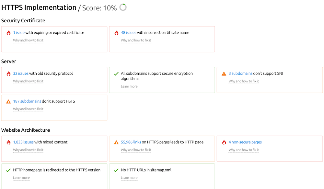Viewport: 324px width, 189px height.
Task: Open 'Why and how to fix it' for SNI
Action: [244, 81]
